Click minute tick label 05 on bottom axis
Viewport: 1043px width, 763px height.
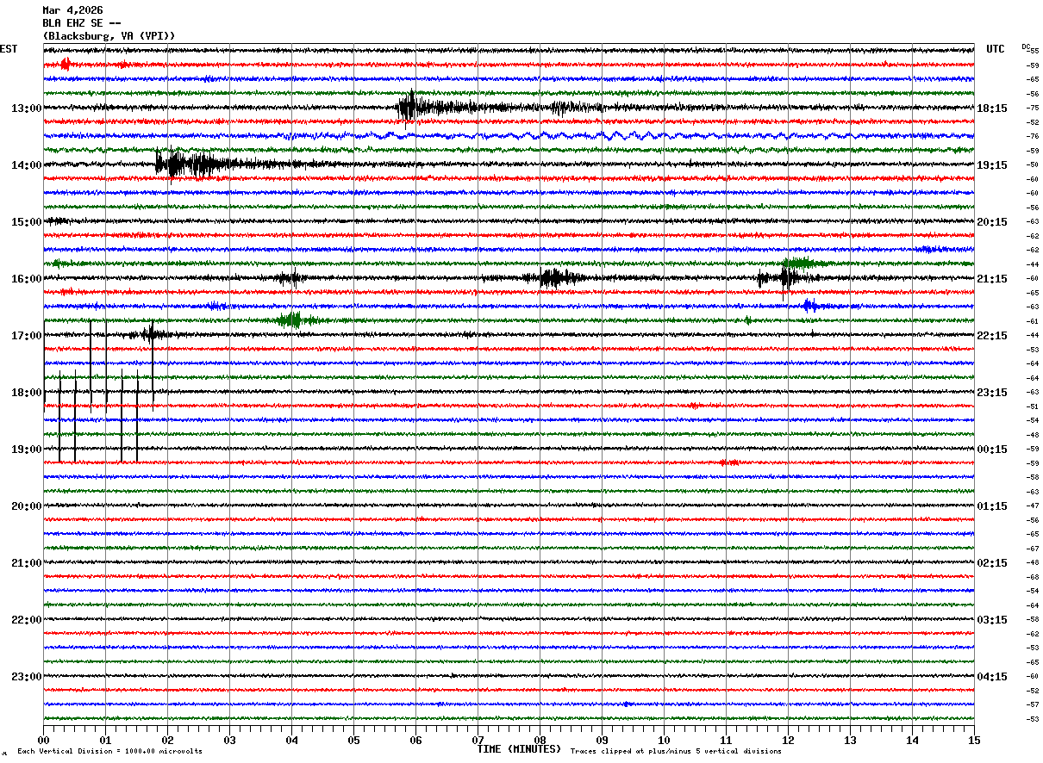click(x=353, y=740)
